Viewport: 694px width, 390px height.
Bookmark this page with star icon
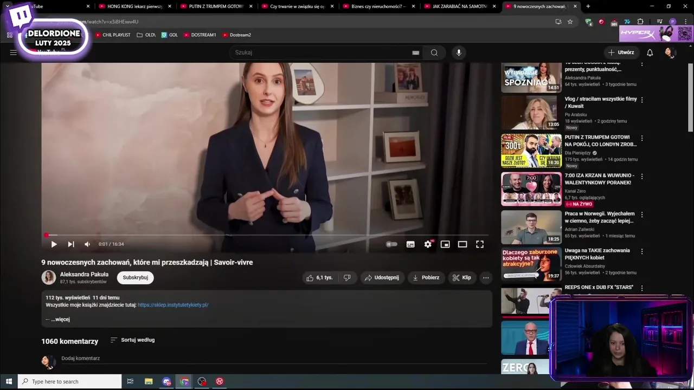point(570,22)
